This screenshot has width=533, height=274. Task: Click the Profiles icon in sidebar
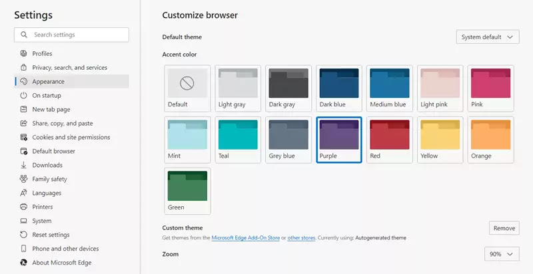tap(23, 54)
